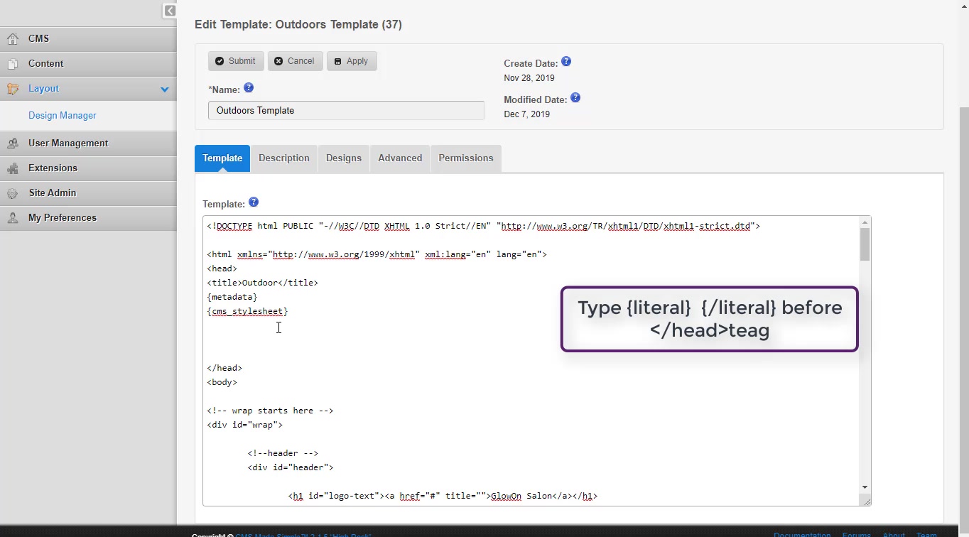This screenshot has height=537, width=969.
Task: Click the help icon beside Template label
Action: 254,202
